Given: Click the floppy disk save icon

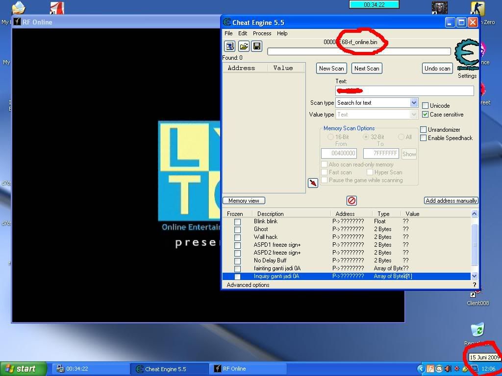Looking at the screenshot, I should click(256, 47).
